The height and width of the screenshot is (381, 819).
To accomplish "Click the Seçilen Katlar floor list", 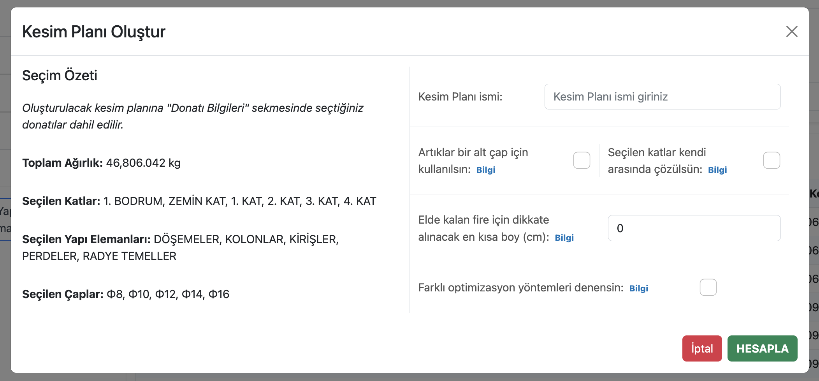I will (x=239, y=201).
